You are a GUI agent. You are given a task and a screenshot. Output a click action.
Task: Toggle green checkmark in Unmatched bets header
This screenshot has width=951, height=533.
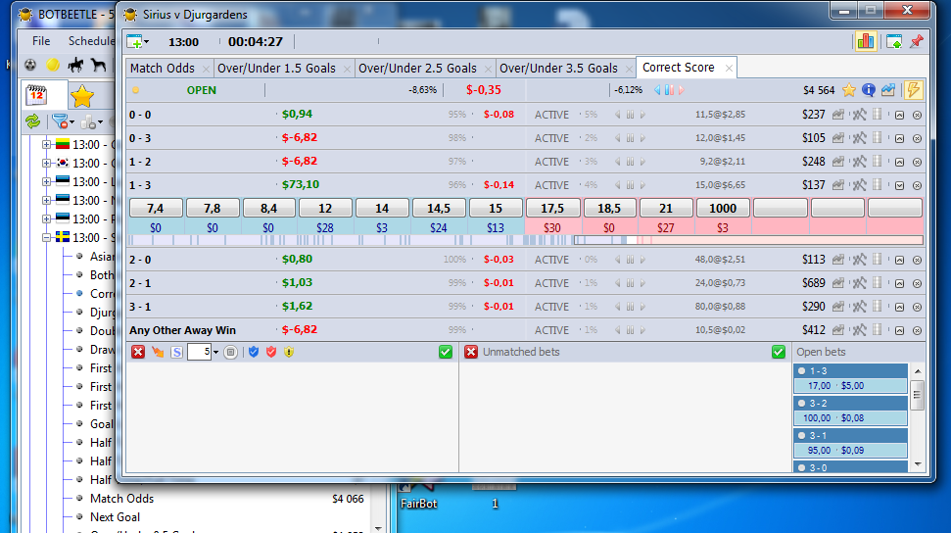point(779,352)
